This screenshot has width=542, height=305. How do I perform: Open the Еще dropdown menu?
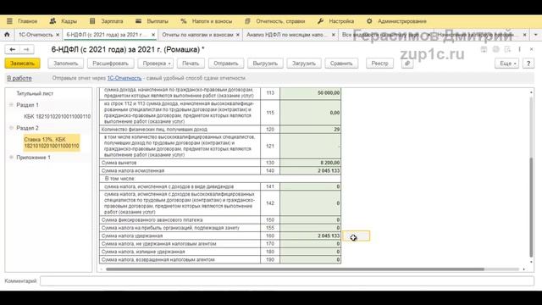tap(506, 64)
